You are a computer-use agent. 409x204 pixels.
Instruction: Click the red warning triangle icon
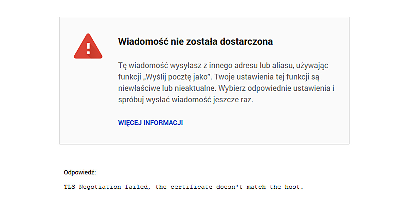click(88, 46)
